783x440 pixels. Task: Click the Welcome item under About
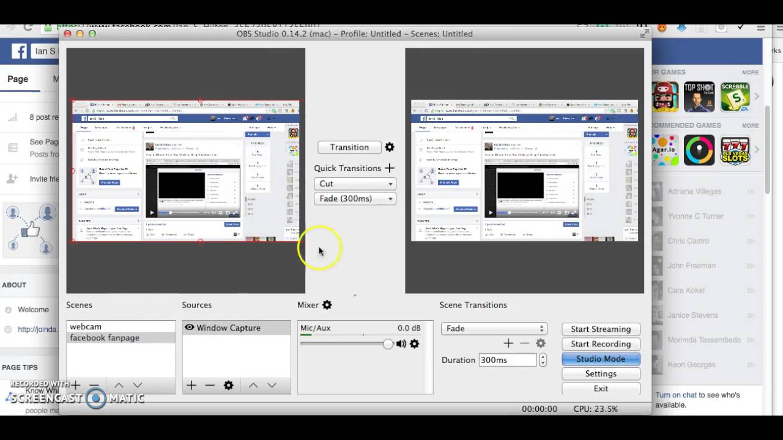[x=33, y=310]
